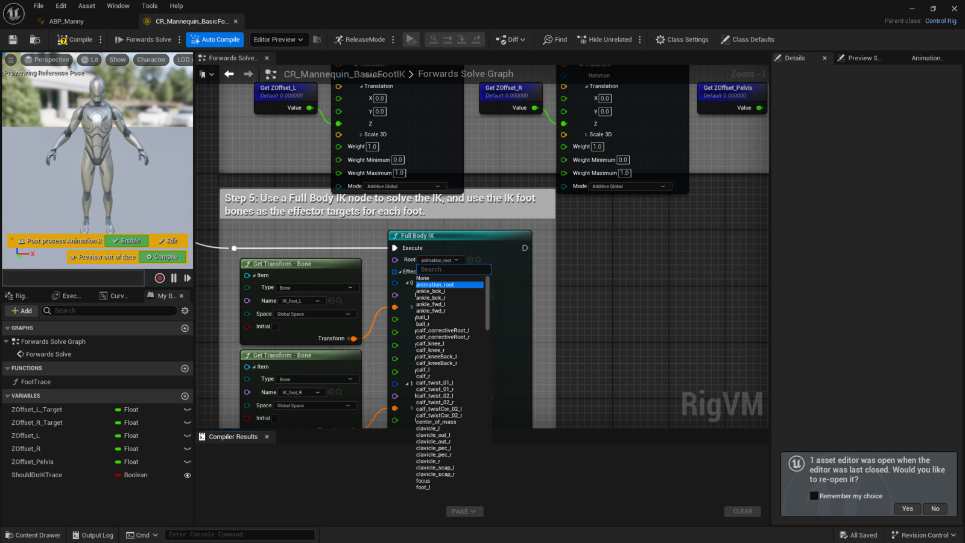This screenshot has width=965, height=543.
Task: Check the Remember my choice checkbox
Action: click(x=814, y=496)
